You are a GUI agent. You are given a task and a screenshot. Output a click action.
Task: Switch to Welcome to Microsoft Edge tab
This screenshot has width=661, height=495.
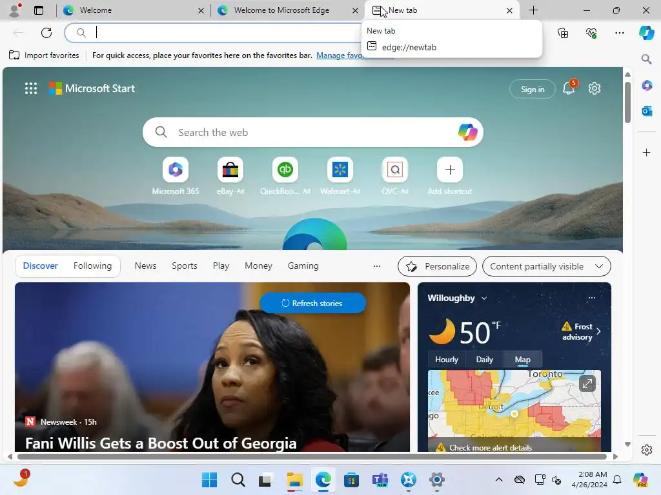coord(287,10)
